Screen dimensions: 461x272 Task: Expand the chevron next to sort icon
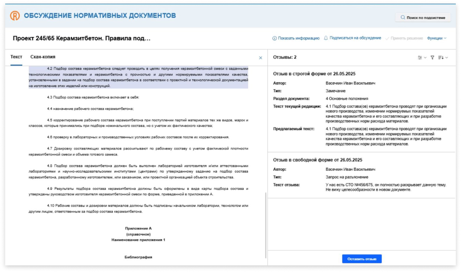(x=447, y=58)
